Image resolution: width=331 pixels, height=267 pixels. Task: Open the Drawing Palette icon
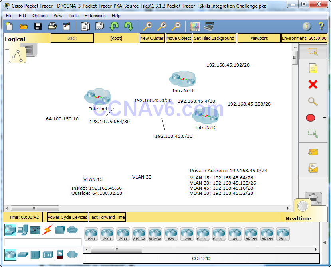click(194, 26)
